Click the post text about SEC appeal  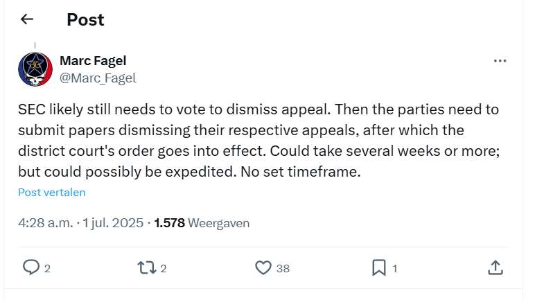click(256, 141)
